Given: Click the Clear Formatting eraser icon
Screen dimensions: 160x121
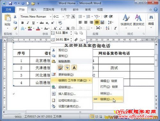Looking at the screenshot, I should [60, 23].
